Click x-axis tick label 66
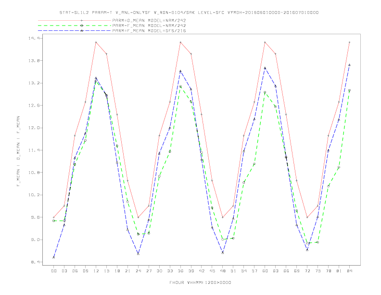 tap(286, 271)
